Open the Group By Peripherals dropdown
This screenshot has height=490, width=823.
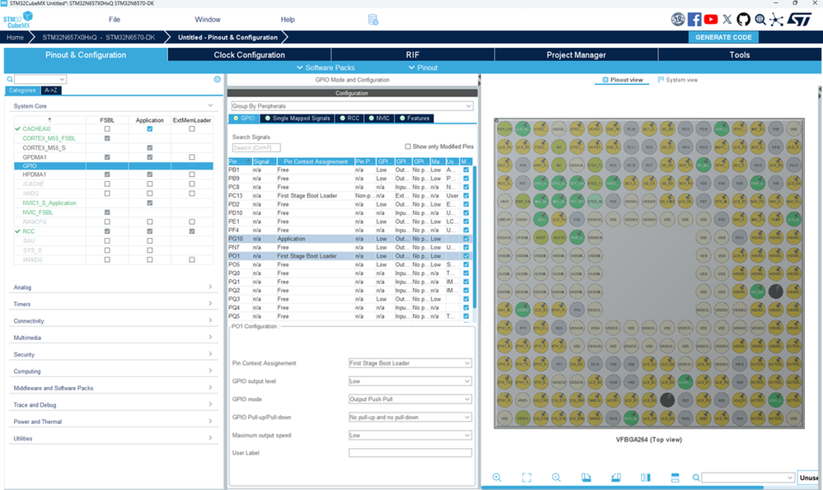point(353,106)
